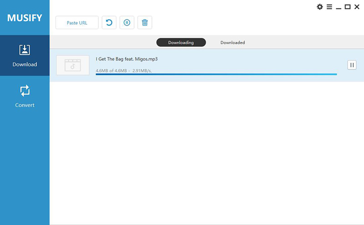This screenshot has width=364, height=225.
Task: Switch to the Downloaded tab
Action: [233, 42]
